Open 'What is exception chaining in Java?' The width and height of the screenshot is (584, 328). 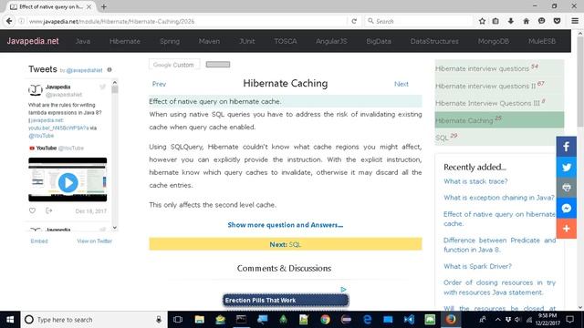tap(499, 198)
